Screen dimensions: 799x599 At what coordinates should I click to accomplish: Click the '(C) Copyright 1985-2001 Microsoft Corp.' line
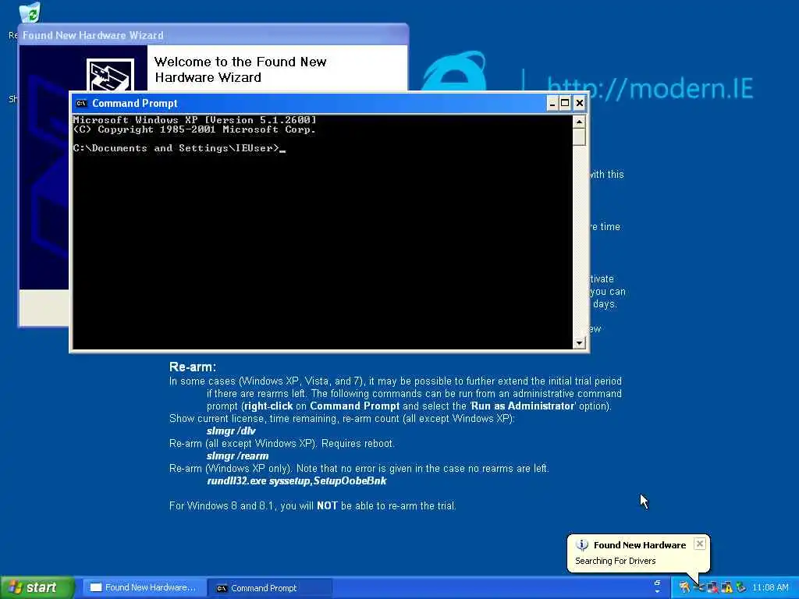(x=194, y=129)
